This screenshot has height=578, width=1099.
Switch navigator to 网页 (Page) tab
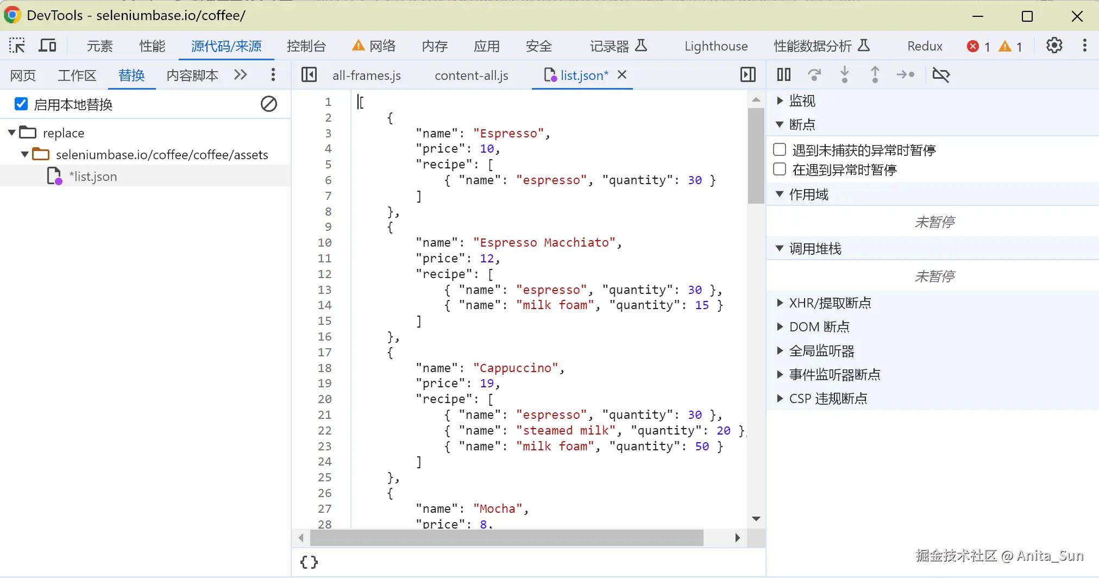point(23,76)
